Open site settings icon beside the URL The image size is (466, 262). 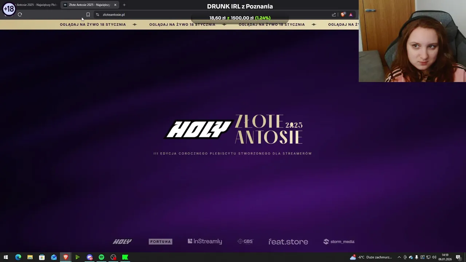point(97,15)
